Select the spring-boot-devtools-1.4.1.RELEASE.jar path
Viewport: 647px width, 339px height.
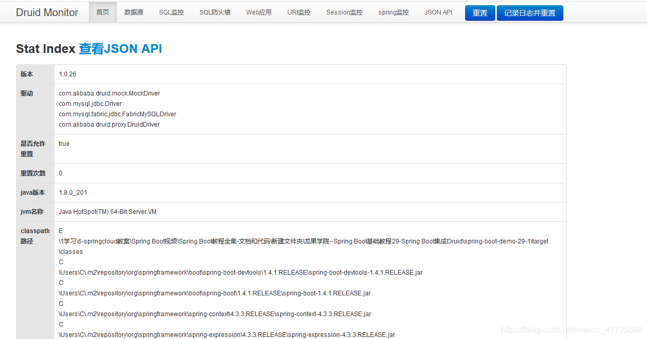(x=241, y=273)
